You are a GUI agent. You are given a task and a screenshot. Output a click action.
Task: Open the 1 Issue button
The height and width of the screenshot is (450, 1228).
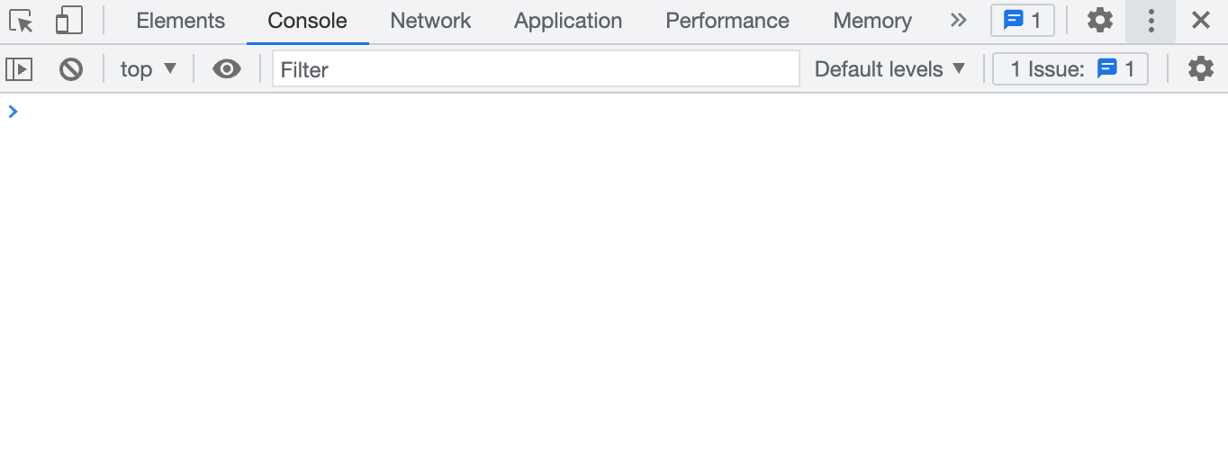pos(1070,69)
